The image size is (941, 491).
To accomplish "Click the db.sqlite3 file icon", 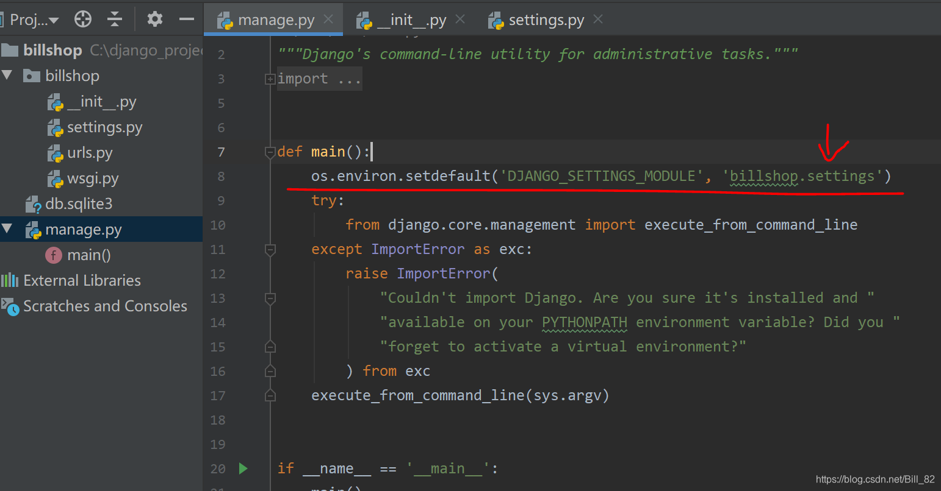I will click(x=33, y=205).
